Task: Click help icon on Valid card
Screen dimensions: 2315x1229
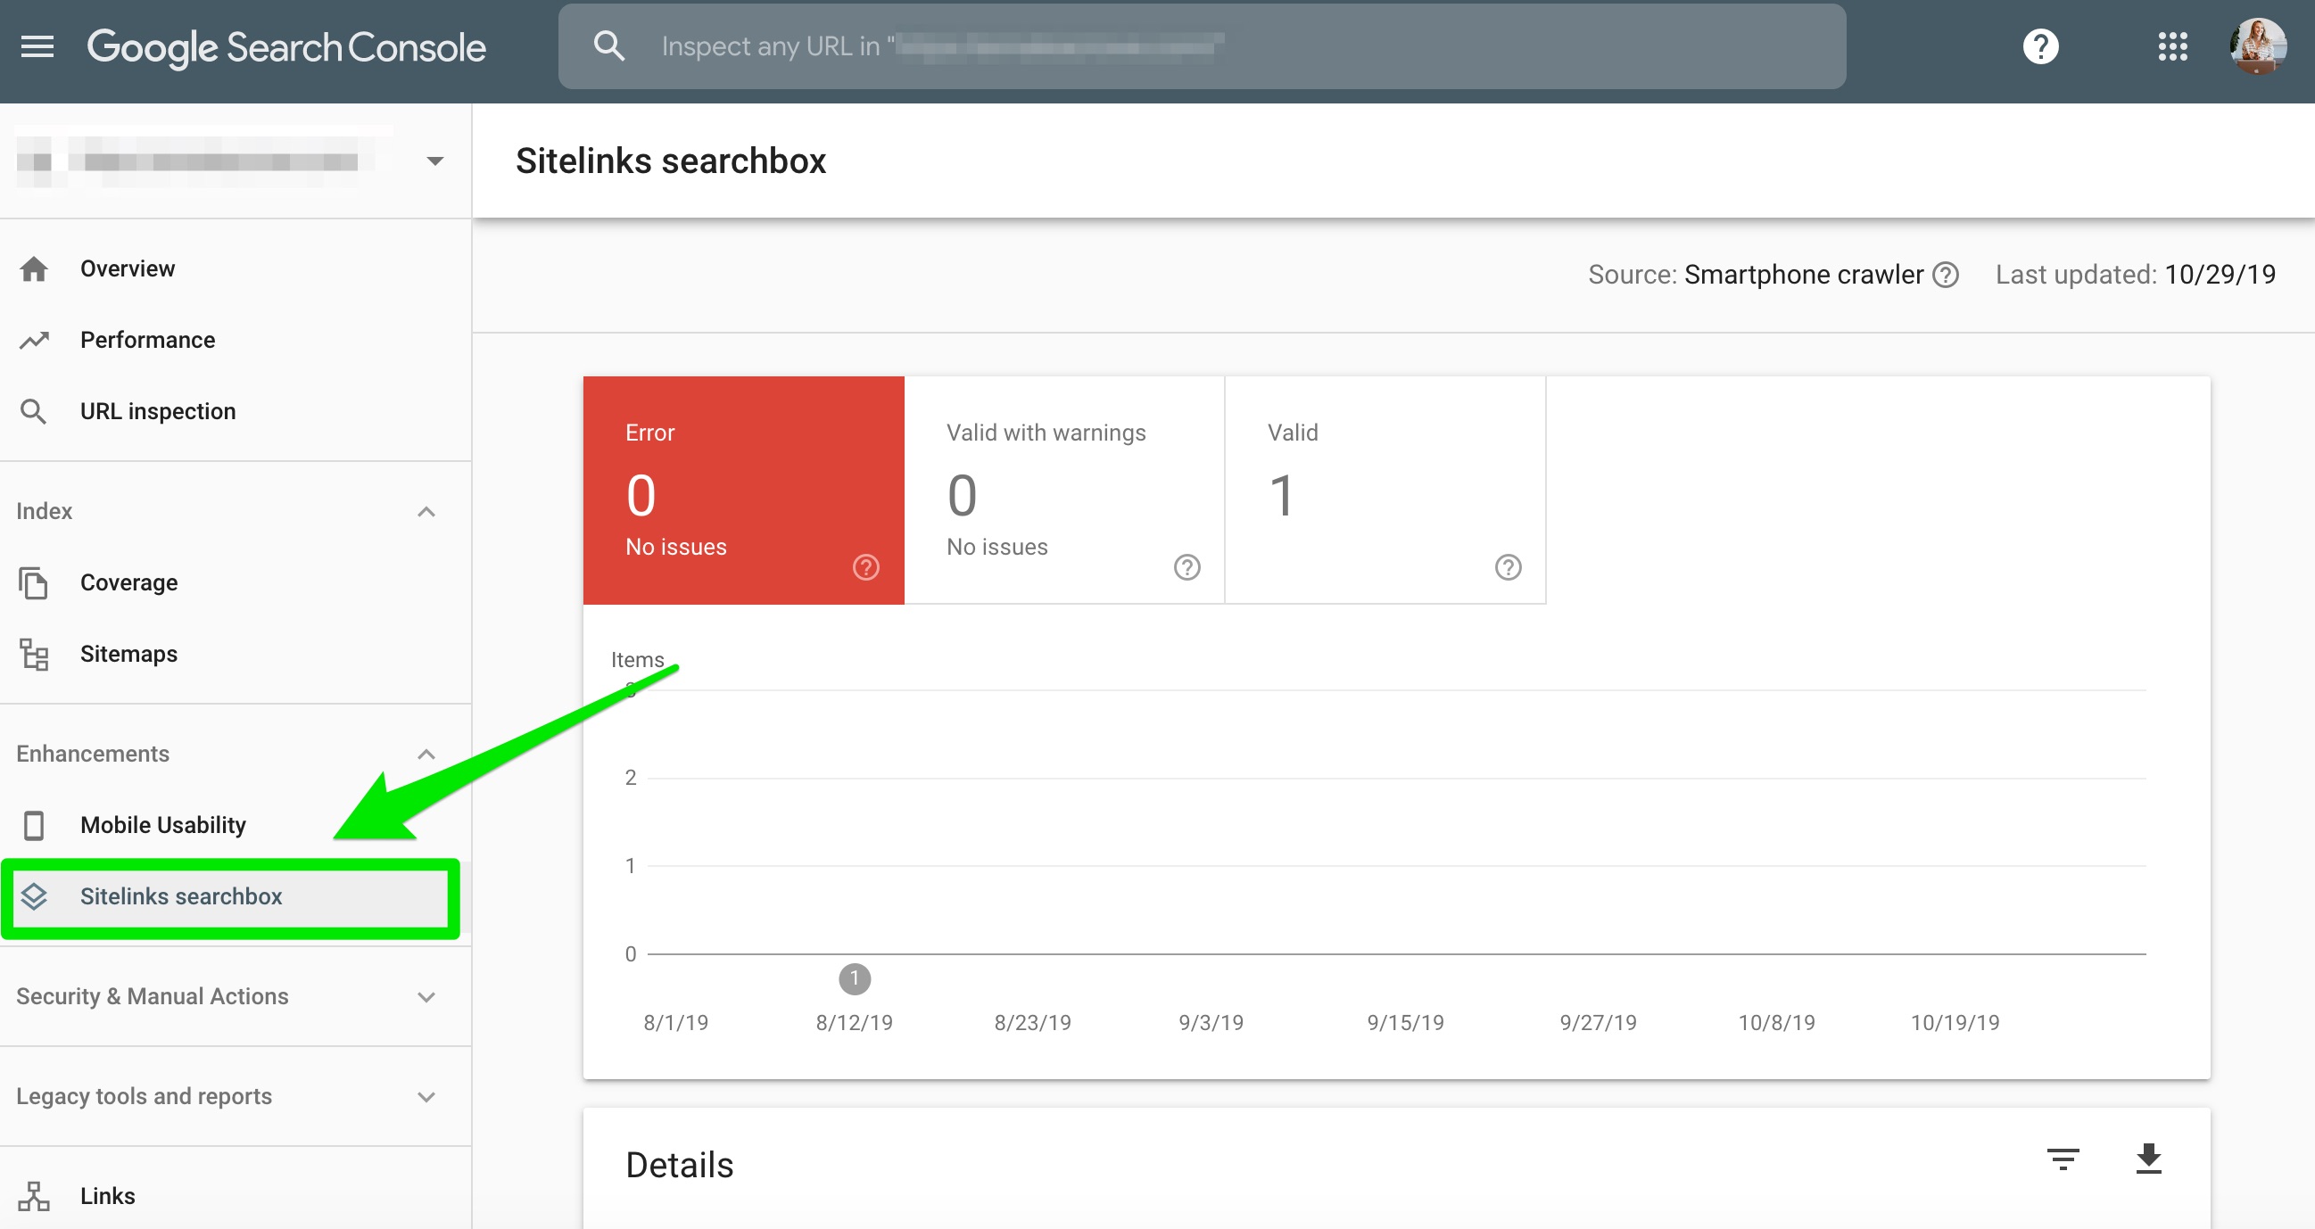Action: 1507,568
